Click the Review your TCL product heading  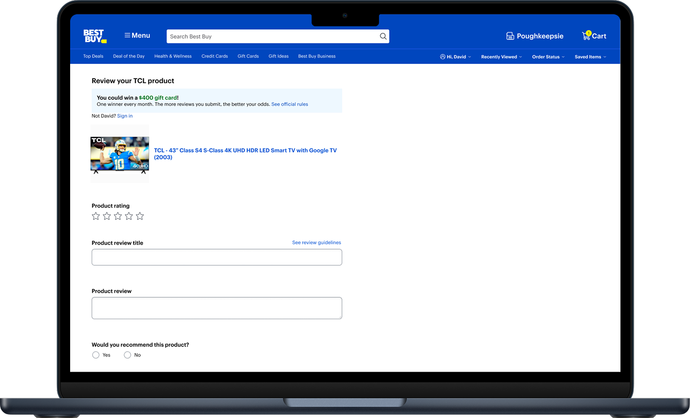(x=133, y=81)
